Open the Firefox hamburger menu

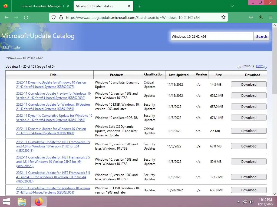271,17
